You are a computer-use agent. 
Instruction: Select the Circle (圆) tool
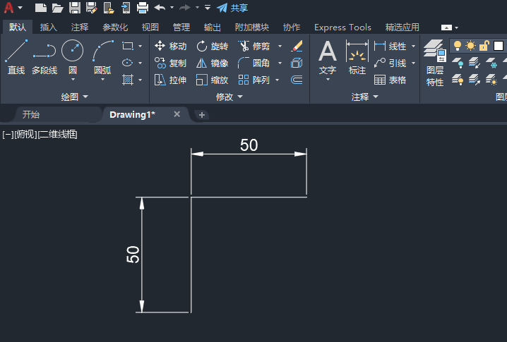tap(73, 57)
